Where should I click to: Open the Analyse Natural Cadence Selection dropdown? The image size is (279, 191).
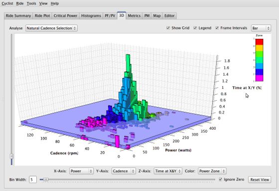[x=51, y=28]
